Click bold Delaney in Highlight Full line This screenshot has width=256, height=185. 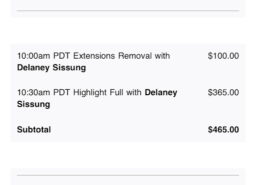tap(161, 93)
